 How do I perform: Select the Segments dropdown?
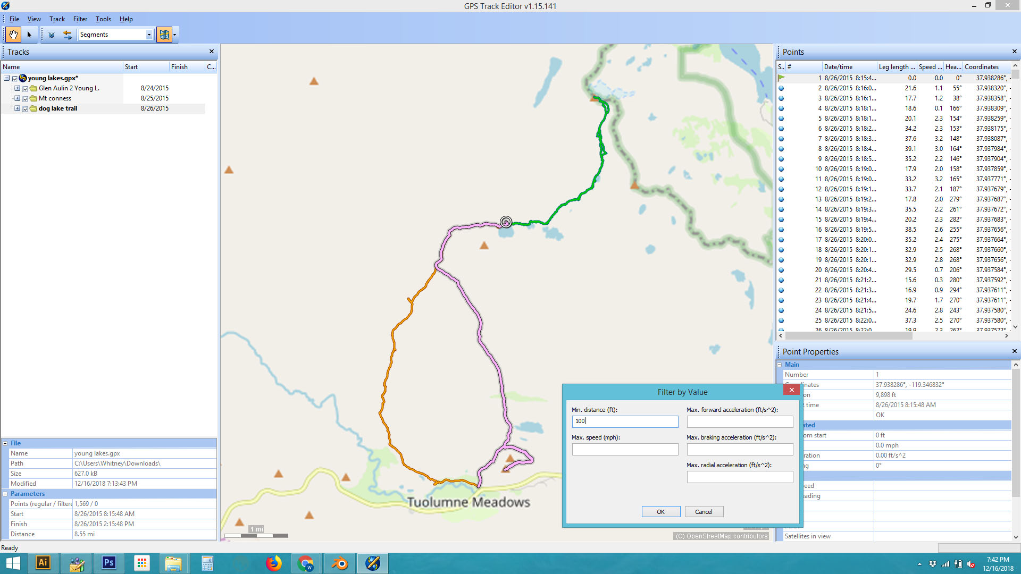[x=114, y=35]
